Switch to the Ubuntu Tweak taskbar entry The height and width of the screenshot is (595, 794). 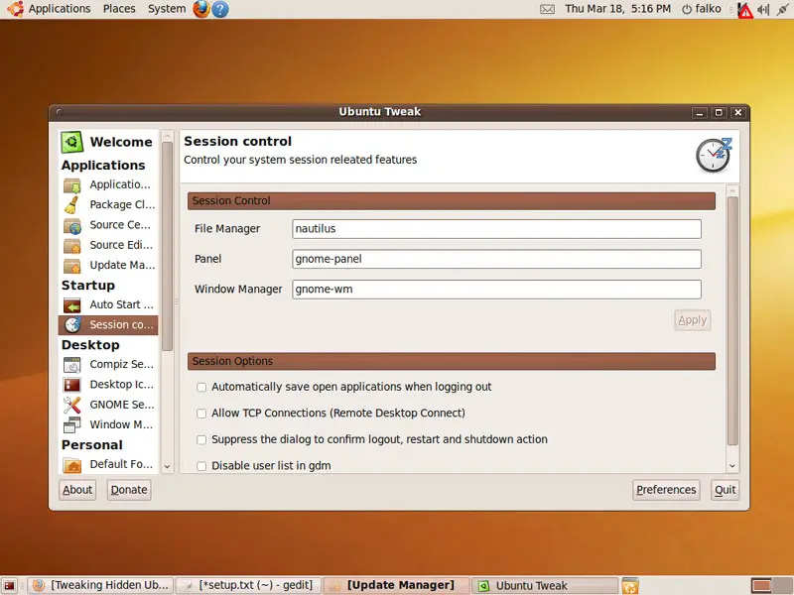pyautogui.click(x=545, y=586)
